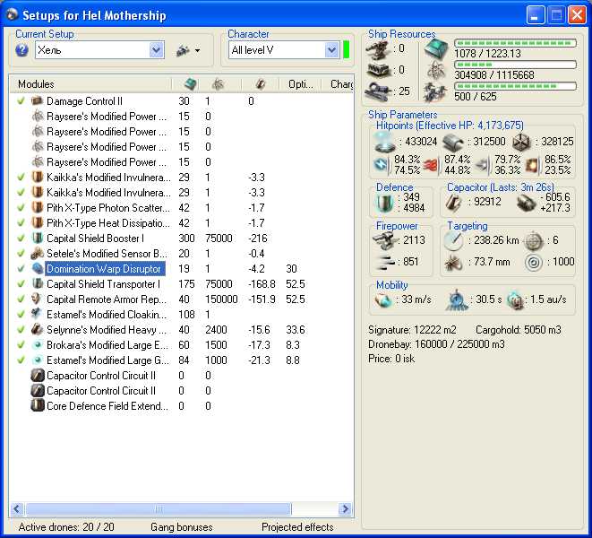Toggle the Damage Control II active checkmark
This screenshot has width=592, height=538.
pos(21,101)
